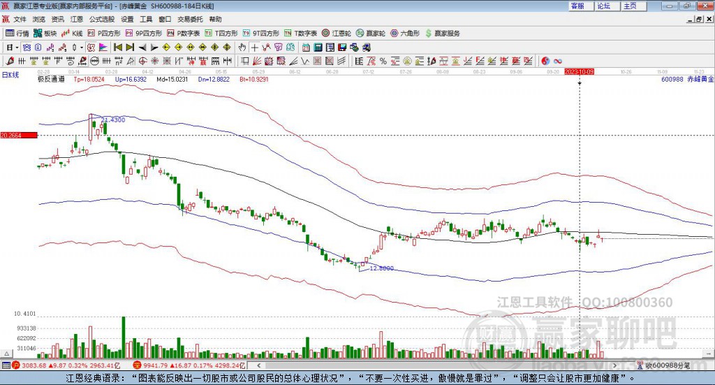Viewport: 715px width, 385px height.
Task: Click the bottom-right down-arrow expander
Action: coord(709,354)
